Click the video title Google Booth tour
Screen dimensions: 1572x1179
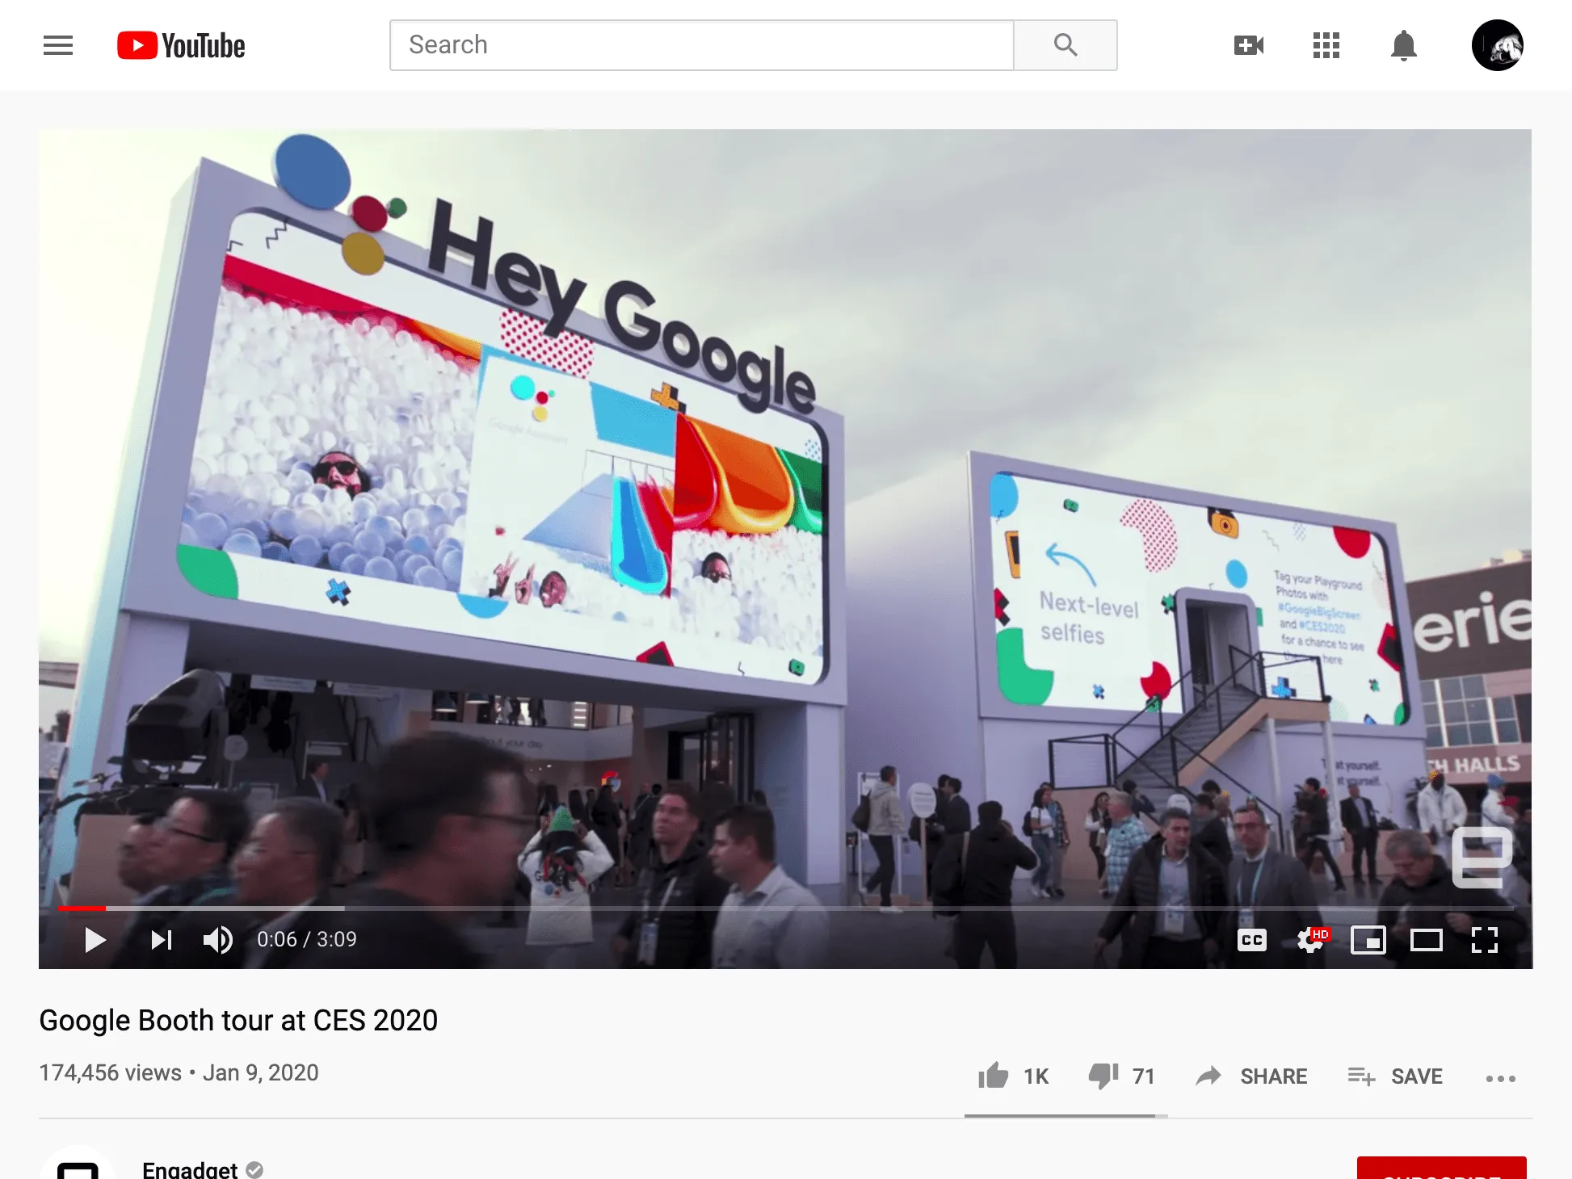[238, 1021]
